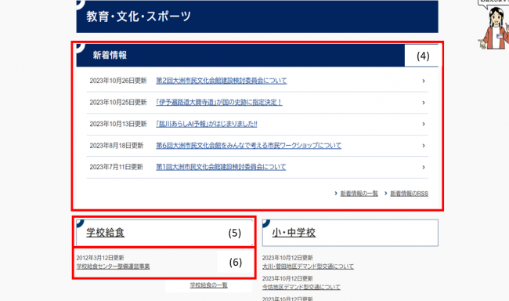Click chevron arrow beside 第2回大洲市民文化会館建設検討委員会 news row

click(424, 81)
